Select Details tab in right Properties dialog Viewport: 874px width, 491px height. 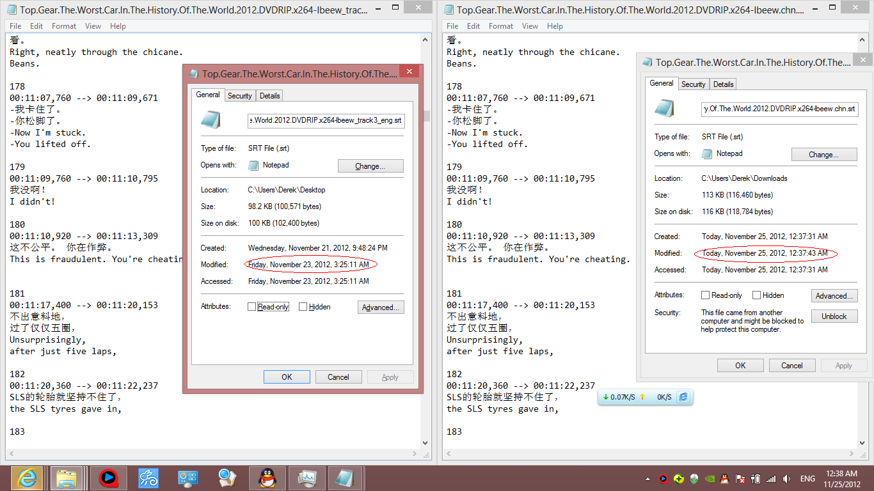pos(723,84)
